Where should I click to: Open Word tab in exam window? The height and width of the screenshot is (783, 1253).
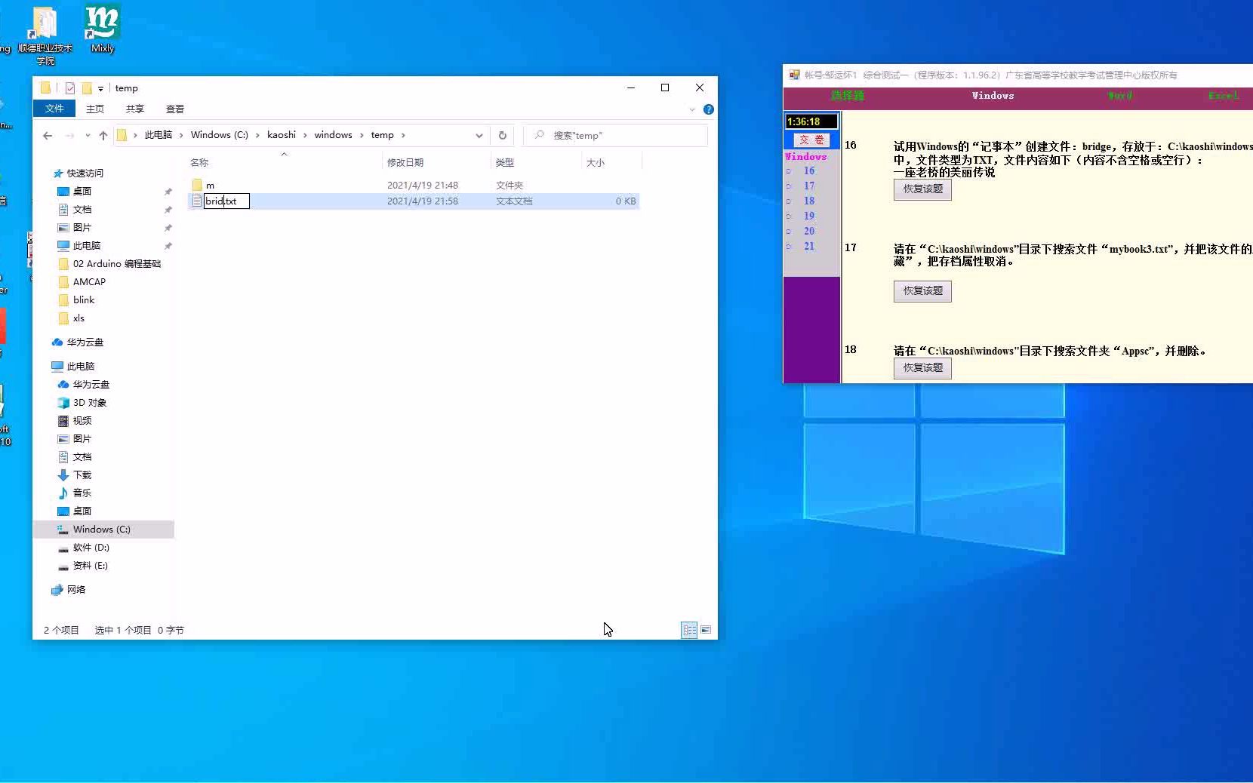tap(1119, 96)
